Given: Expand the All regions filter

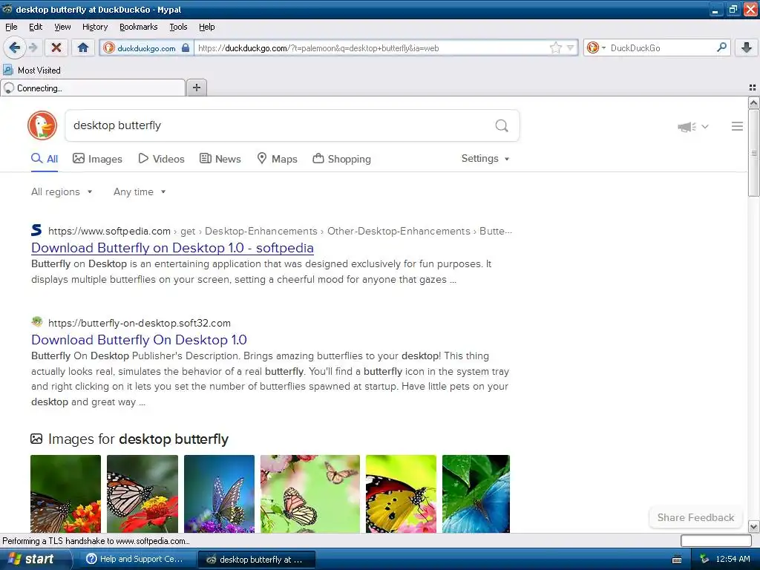Looking at the screenshot, I should click(62, 192).
